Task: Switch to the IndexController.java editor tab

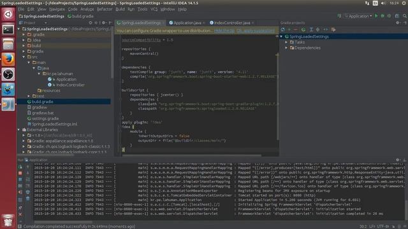Action: pyautogui.click(x=231, y=23)
